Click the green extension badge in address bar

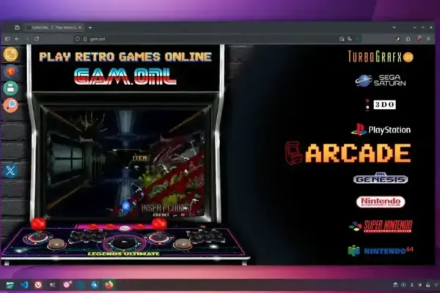click(358, 39)
